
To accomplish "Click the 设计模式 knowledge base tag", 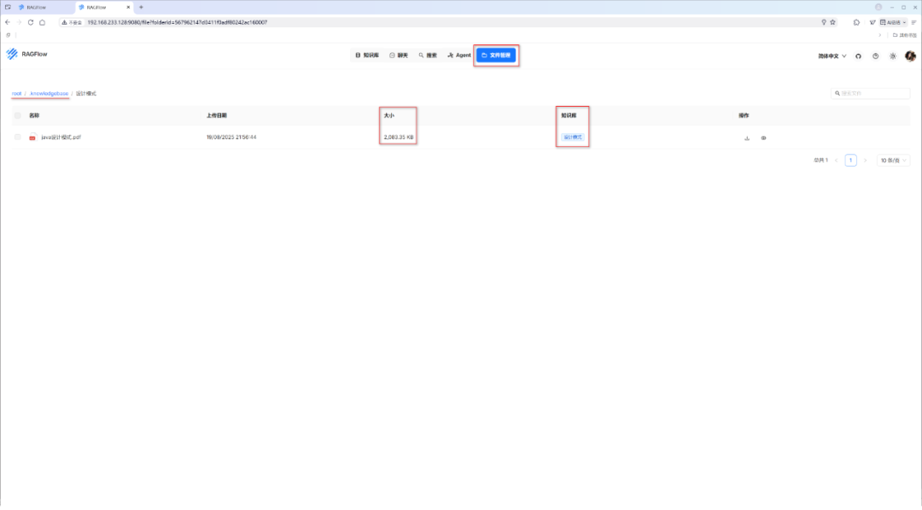I will [572, 137].
